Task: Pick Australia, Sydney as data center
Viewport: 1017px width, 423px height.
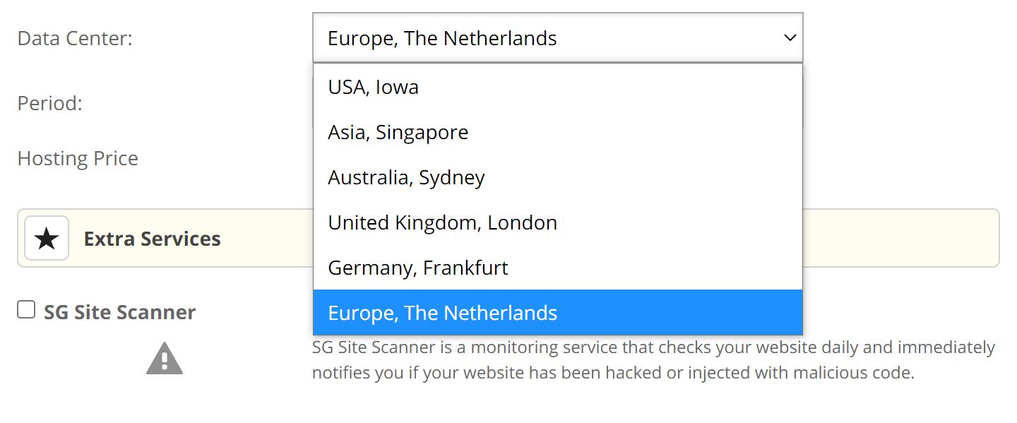Action: 558,177
